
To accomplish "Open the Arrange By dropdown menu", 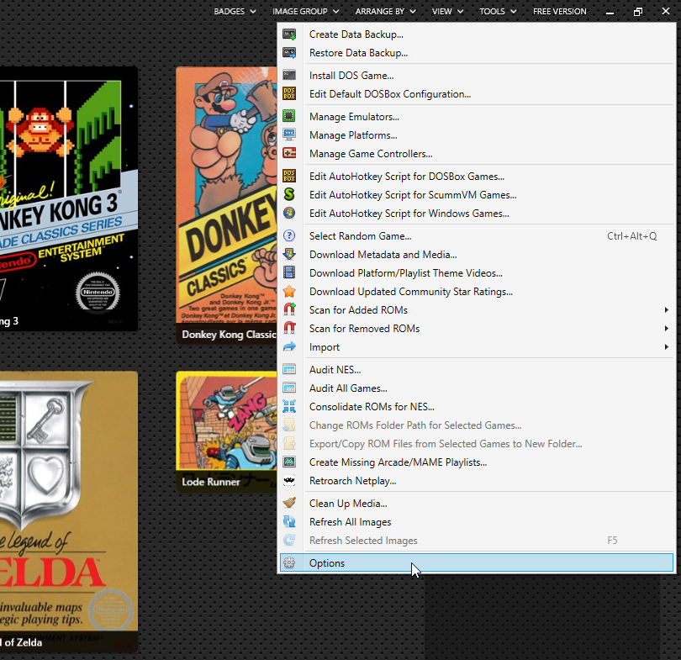I will tap(385, 11).
